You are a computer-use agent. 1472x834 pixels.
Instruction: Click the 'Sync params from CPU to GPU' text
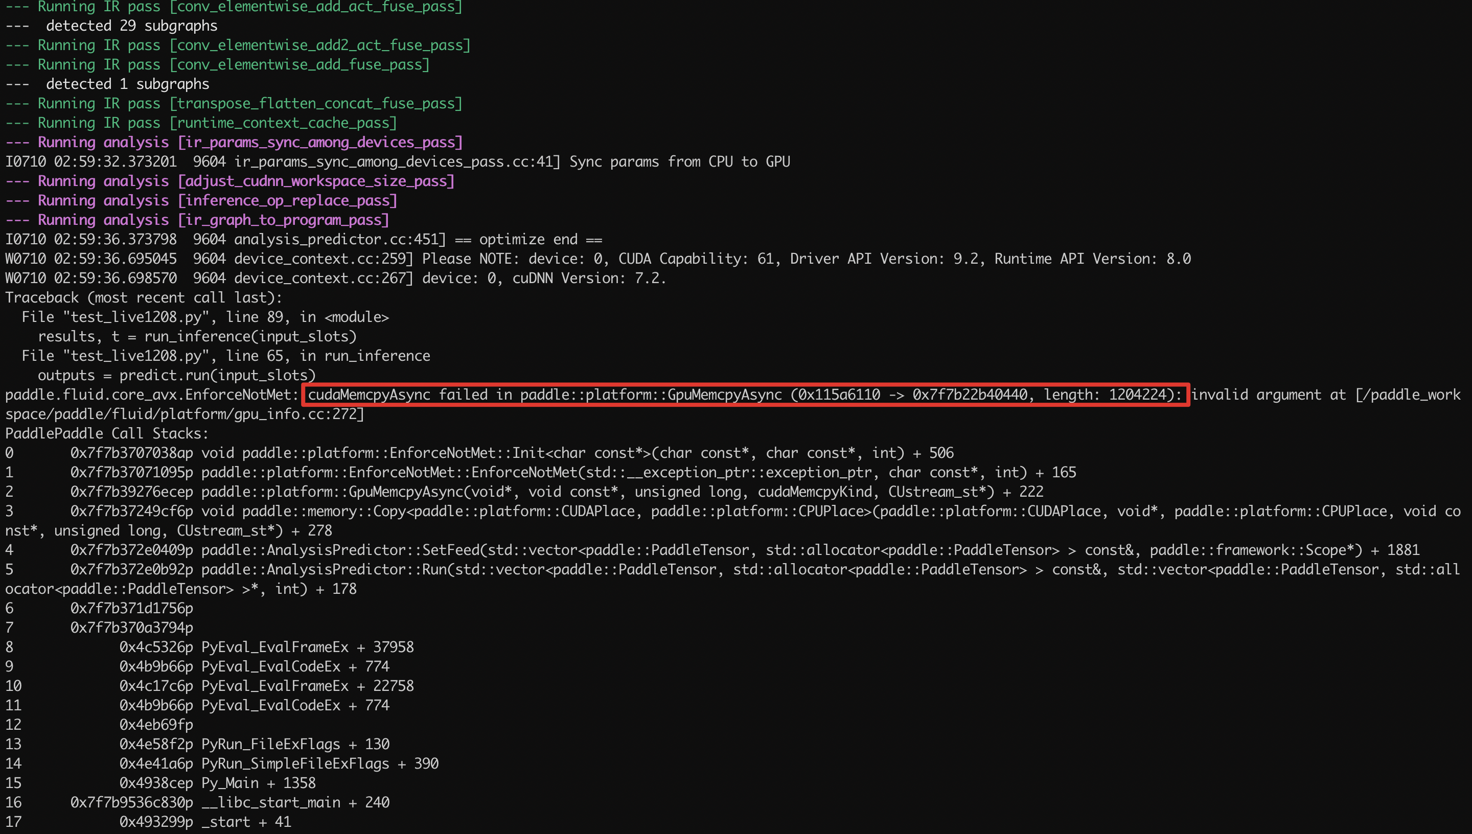(x=679, y=161)
